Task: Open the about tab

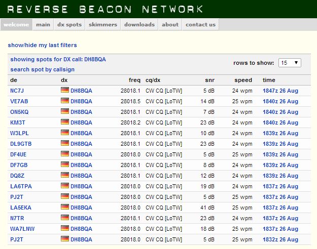Action: 170,25
